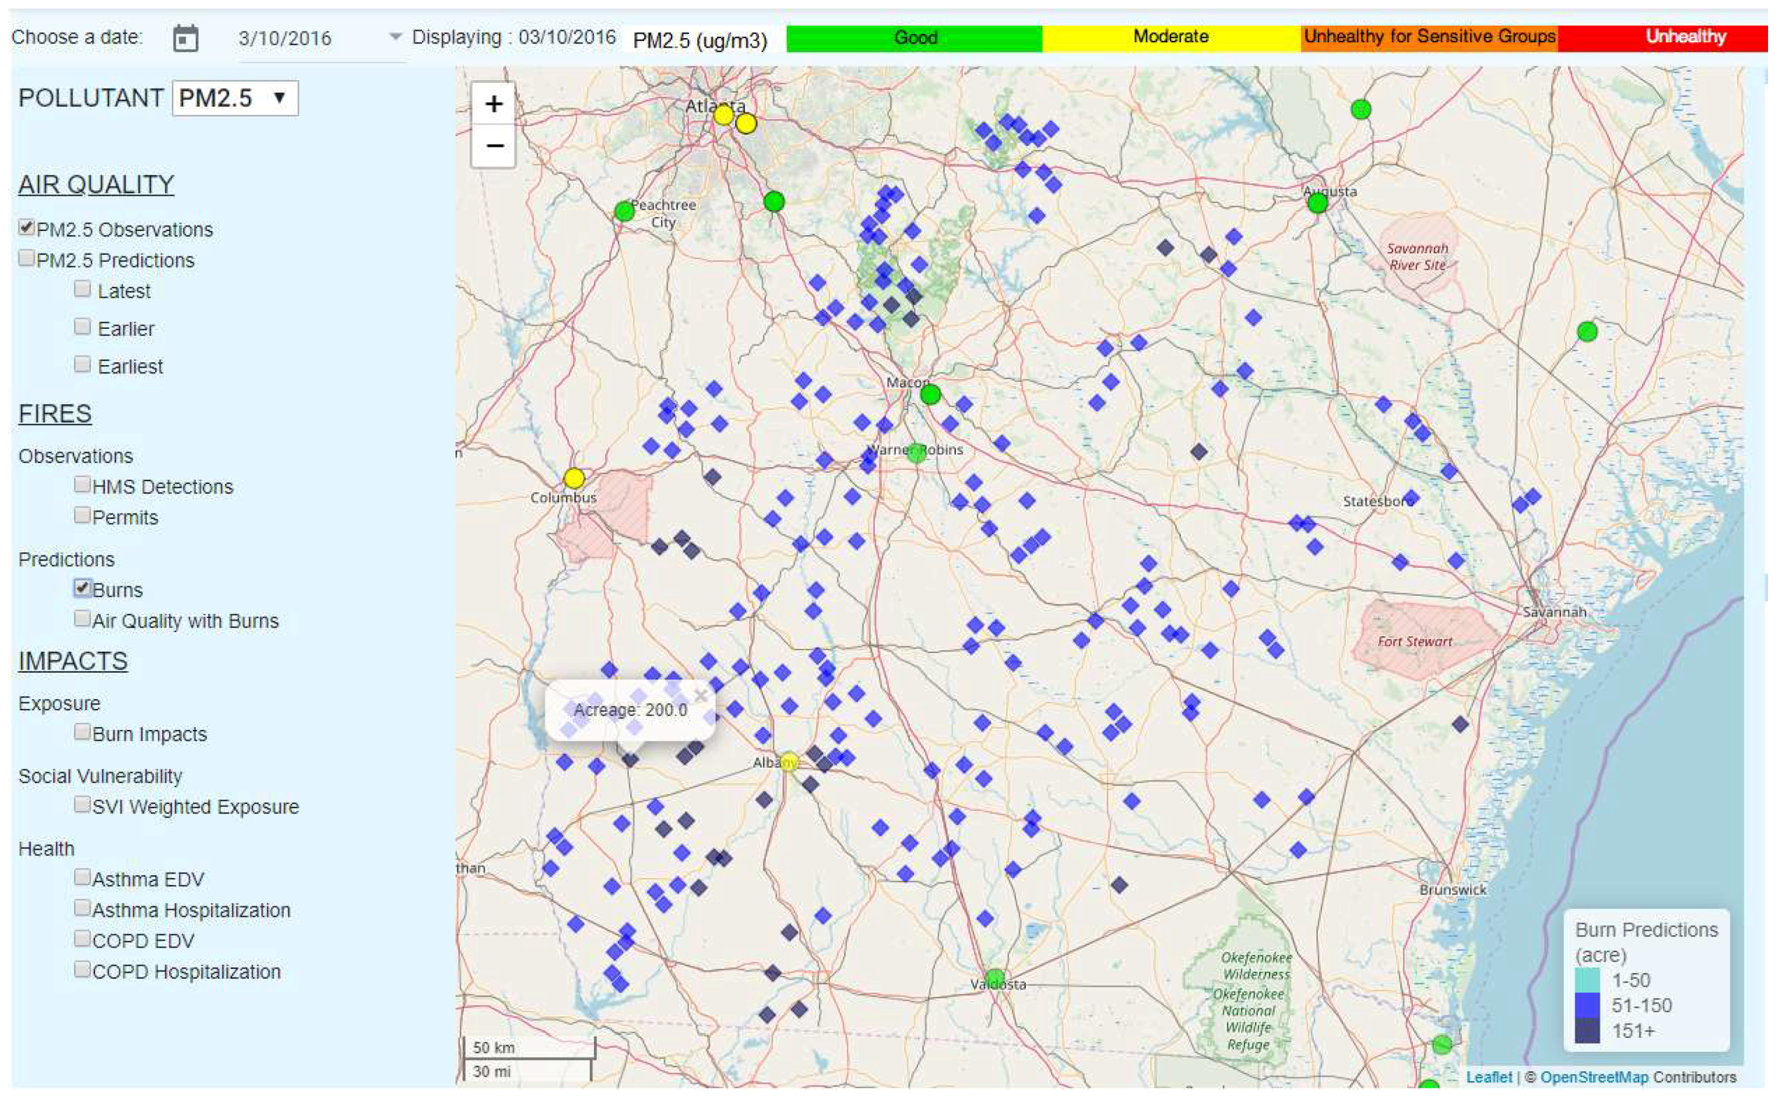Click green PM2.5 marker at Warner Robins
The height and width of the screenshot is (1100, 1780).
pos(916,452)
